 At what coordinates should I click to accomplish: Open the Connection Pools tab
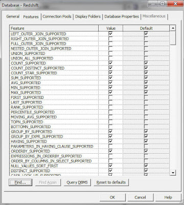pyautogui.click(x=57, y=16)
